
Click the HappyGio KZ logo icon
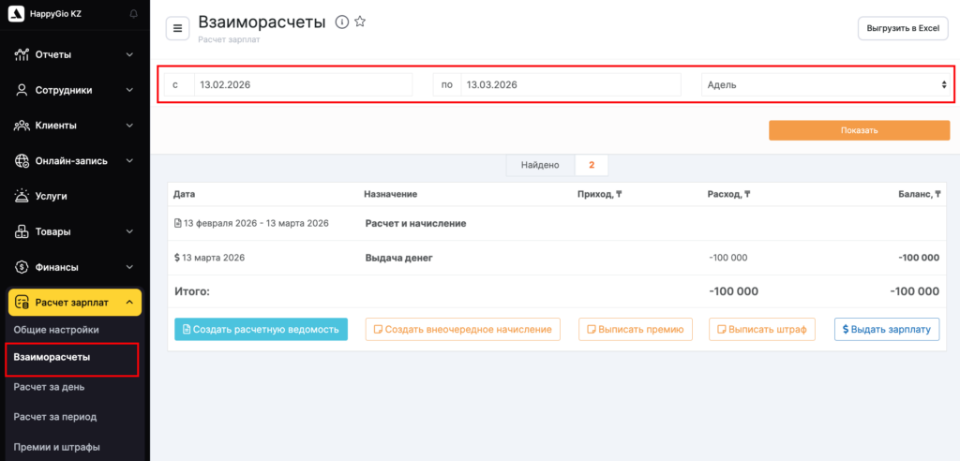click(16, 14)
